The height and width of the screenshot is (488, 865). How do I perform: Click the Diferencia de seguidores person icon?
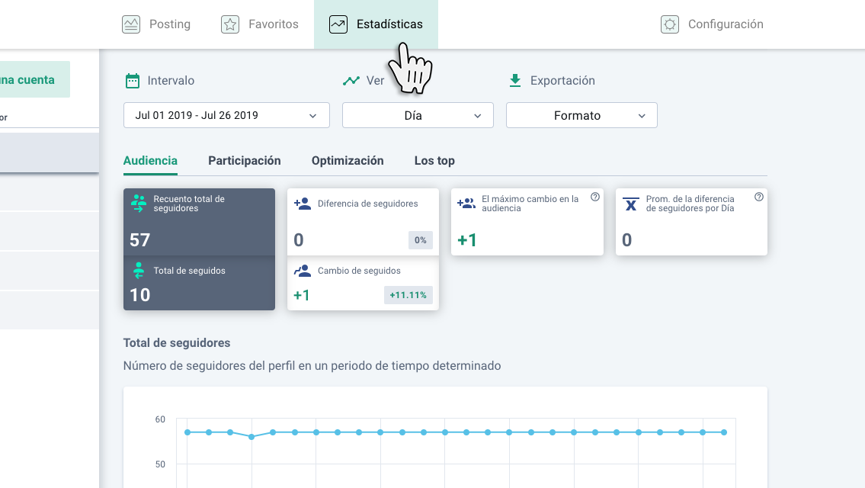click(303, 204)
